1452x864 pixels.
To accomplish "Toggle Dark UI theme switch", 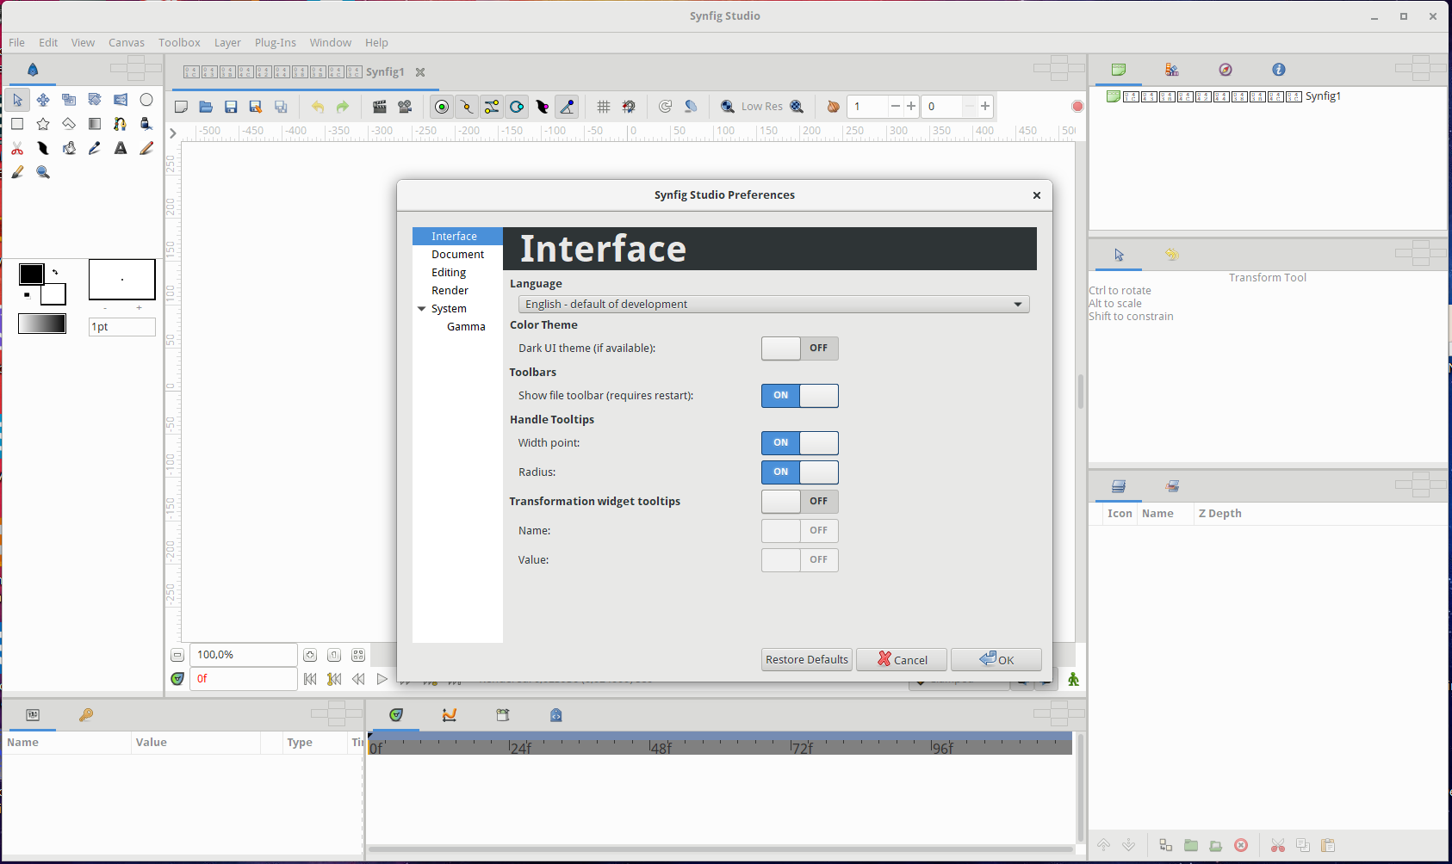I will click(800, 349).
